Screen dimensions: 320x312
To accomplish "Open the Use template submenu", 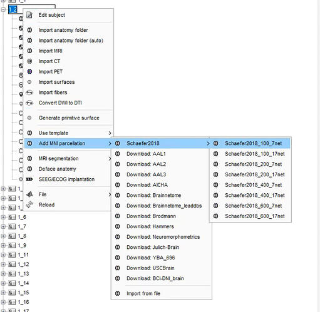I will [69, 133].
